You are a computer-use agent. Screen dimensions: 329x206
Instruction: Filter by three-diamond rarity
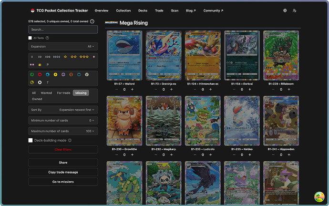48,57
